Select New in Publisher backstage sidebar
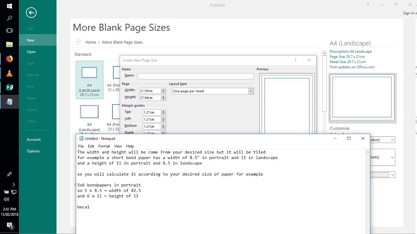This screenshot has height=234, width=417. [38, 40]
